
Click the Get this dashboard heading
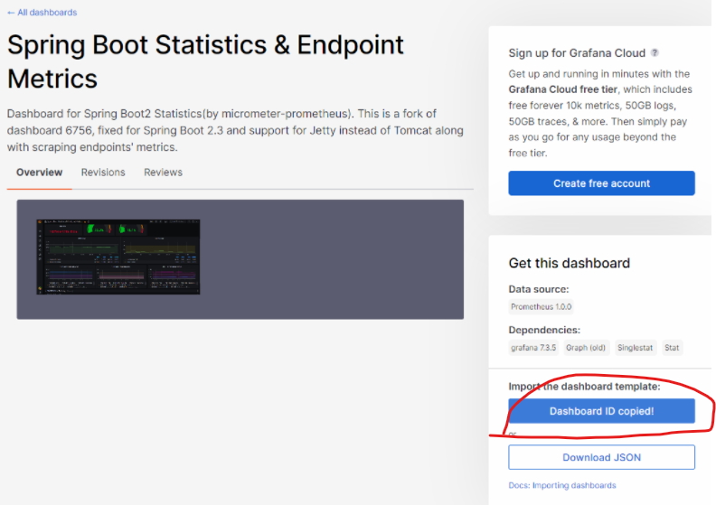click(569, 263)
